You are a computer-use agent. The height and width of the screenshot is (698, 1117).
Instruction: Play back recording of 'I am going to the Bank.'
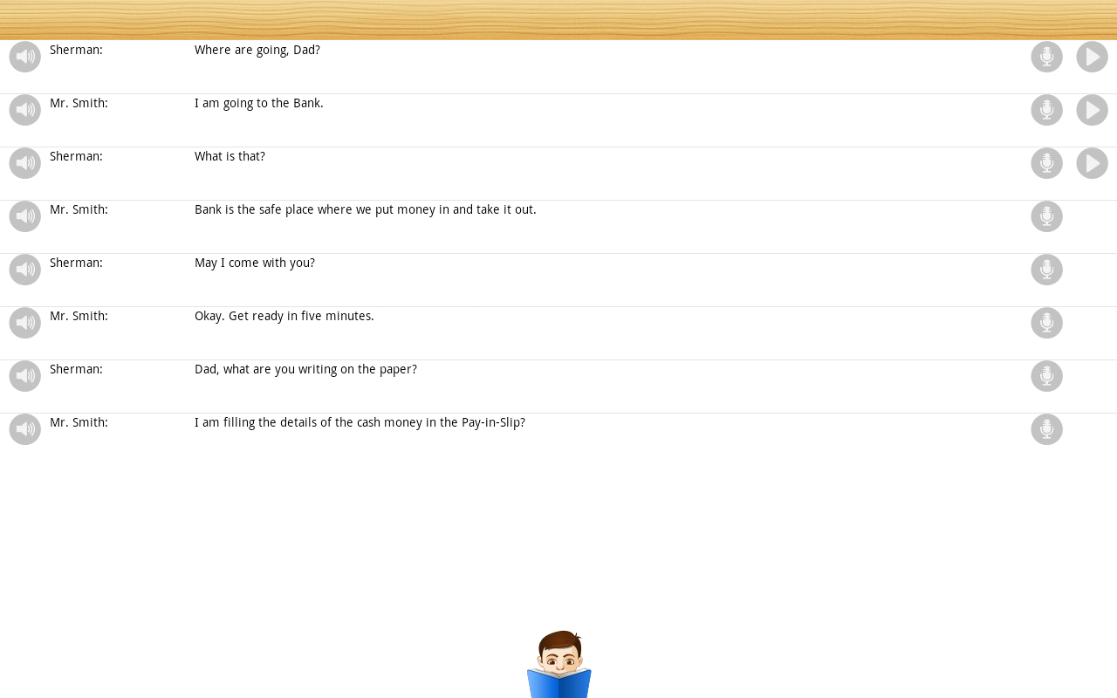pos(1093,110)
